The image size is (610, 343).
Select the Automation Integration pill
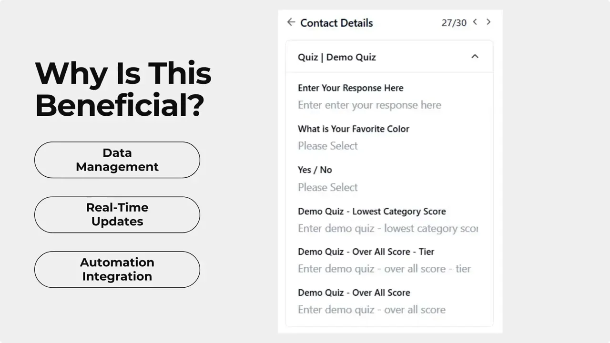click(117, 269)
